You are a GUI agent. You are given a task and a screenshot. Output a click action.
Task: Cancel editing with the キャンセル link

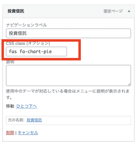28,133
